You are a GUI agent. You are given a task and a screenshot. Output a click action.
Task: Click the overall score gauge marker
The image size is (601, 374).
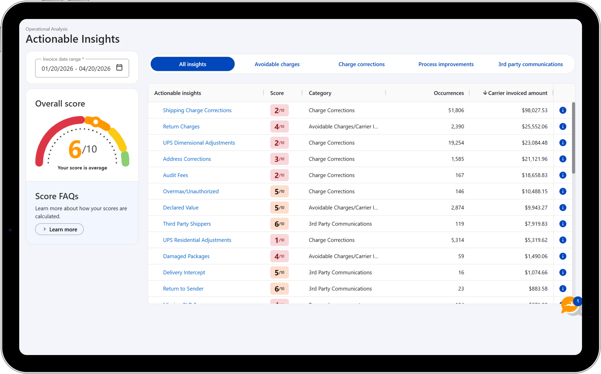pos(96,122)
